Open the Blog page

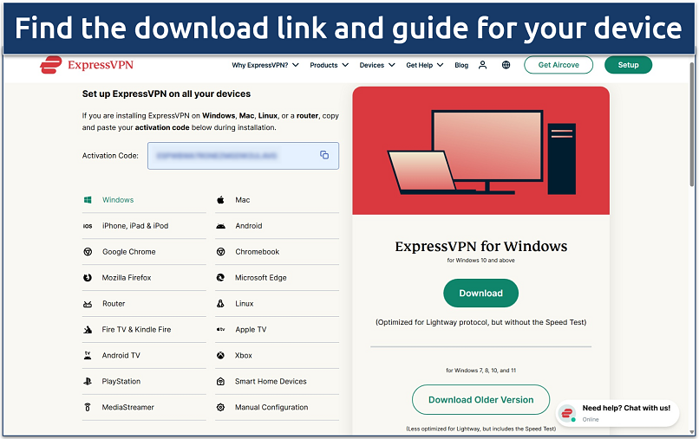point(461,65)
